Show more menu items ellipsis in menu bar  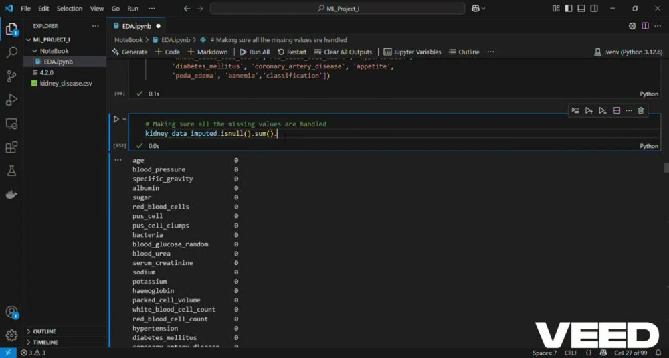click(151, 9)
